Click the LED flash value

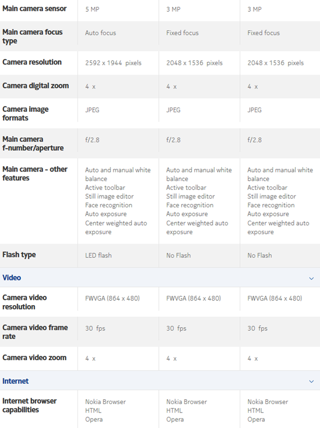click(99, 255)
